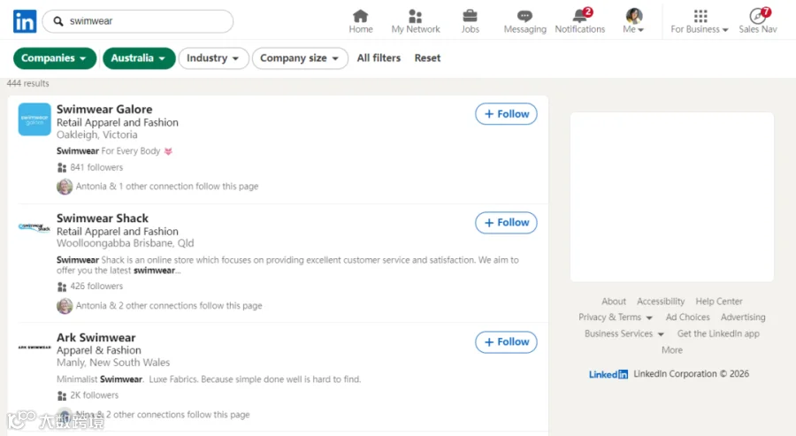This screenshot has height=436, width=796.
Task: Click the Swimwear Shack logo thumbnail
Action: tap(34, 227)
